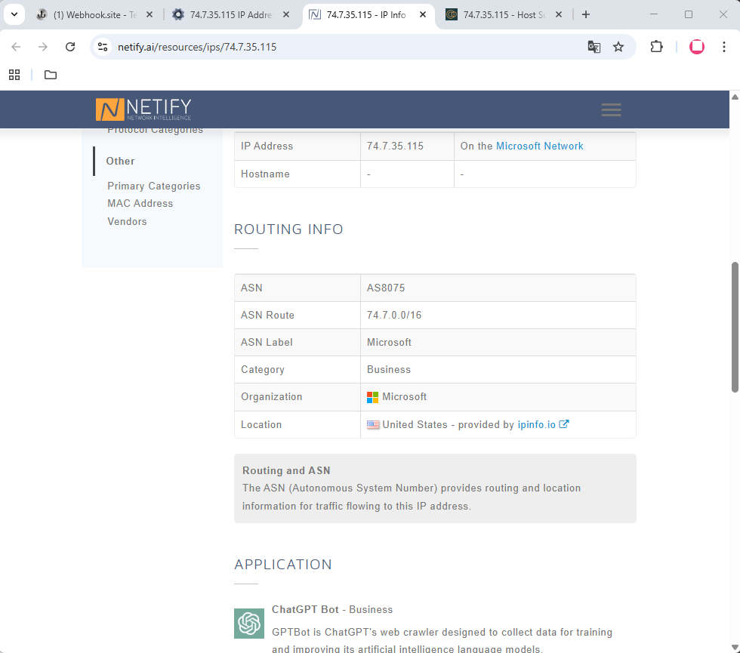This screenshot has width=740, height=653.
Task: Click the Routing and ASN info box title
Action: [286, 470]
